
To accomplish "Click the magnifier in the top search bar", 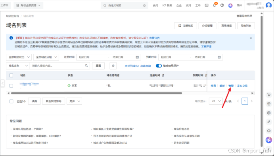I will click(x=105, y=6).
